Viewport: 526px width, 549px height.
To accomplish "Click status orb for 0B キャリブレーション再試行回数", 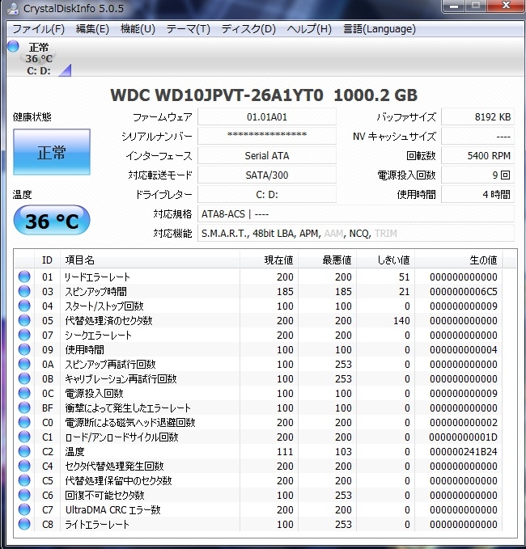I will 24,378.
